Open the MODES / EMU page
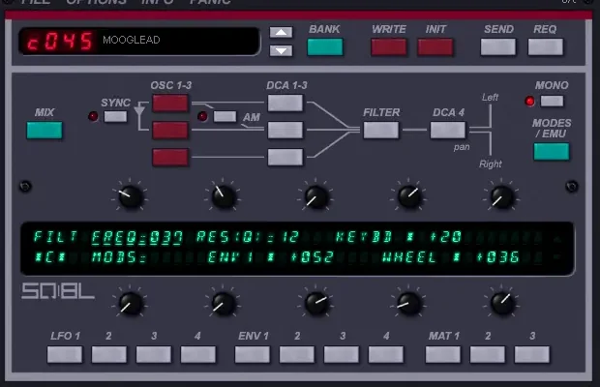The width and height of the screenshot is (600, 387). [x=552, y=152]
